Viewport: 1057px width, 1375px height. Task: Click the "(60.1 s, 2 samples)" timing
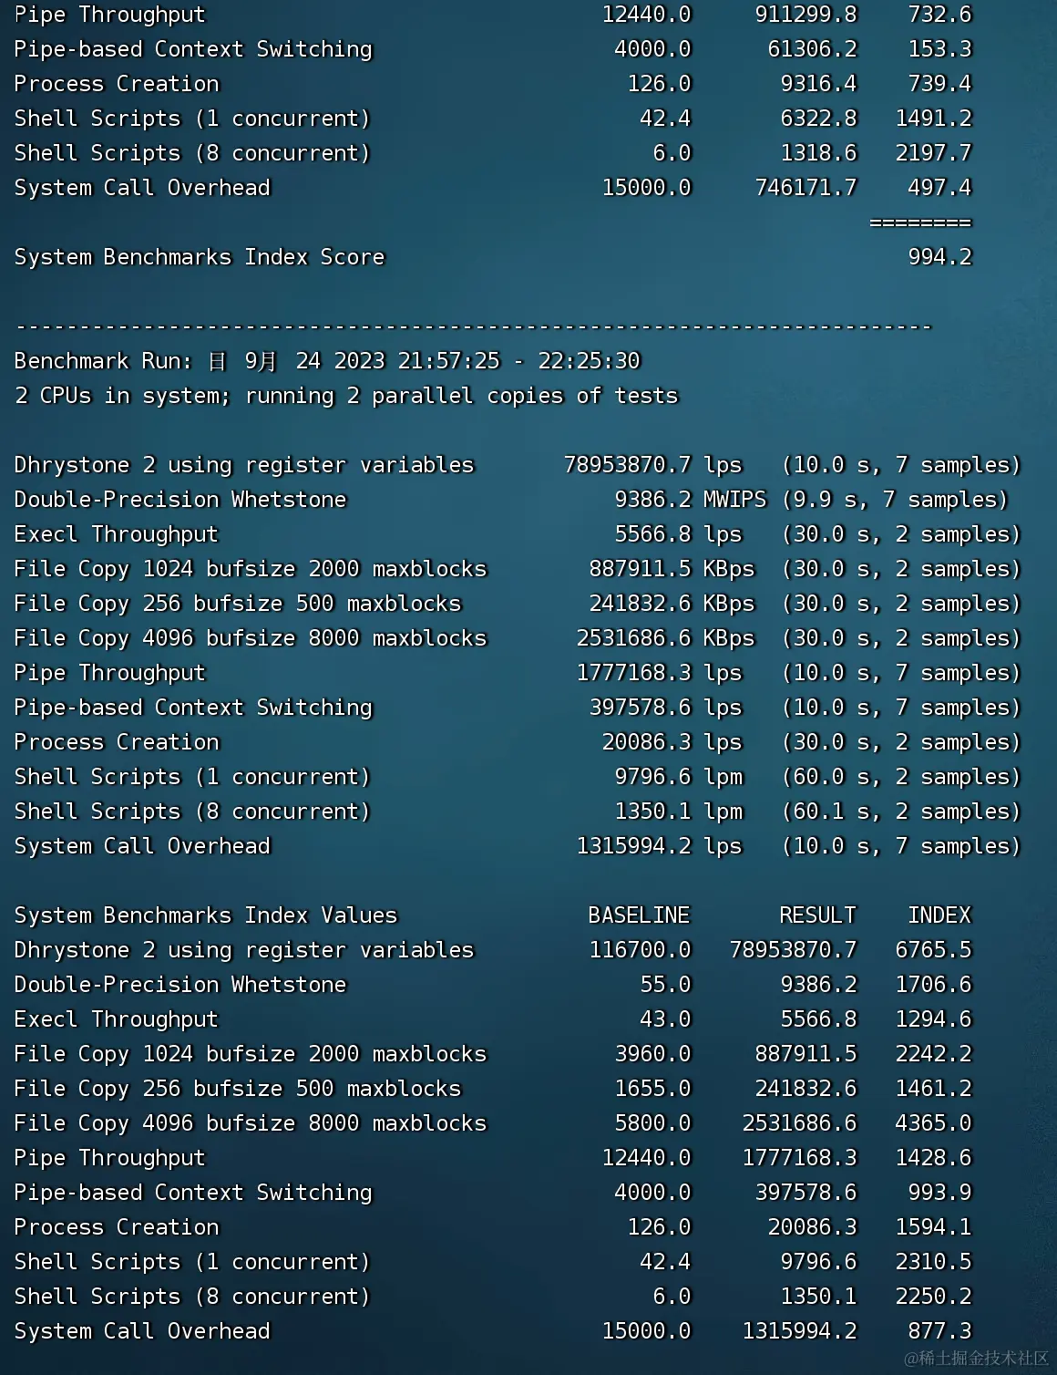coord(901,812)
